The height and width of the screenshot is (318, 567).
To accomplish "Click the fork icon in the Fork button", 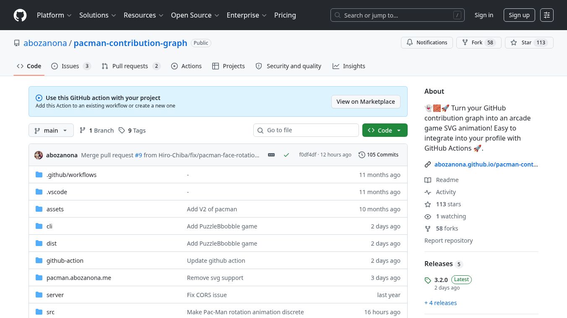I will [465, 43].
